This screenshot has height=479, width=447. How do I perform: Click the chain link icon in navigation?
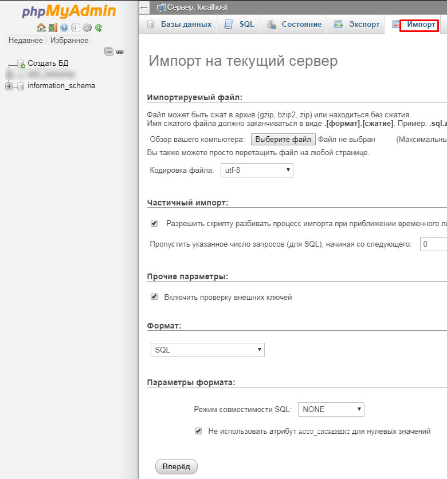120,52
